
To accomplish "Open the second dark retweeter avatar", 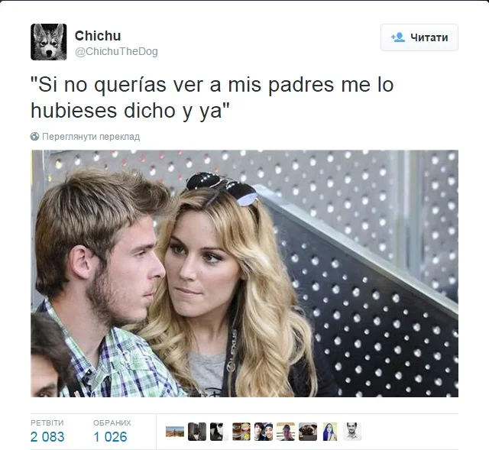I will (x=197, y=432).
